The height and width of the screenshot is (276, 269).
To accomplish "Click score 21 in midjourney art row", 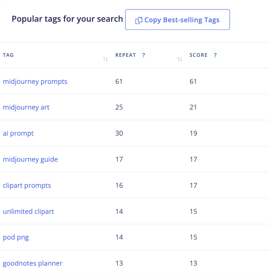I will (193, 107).
